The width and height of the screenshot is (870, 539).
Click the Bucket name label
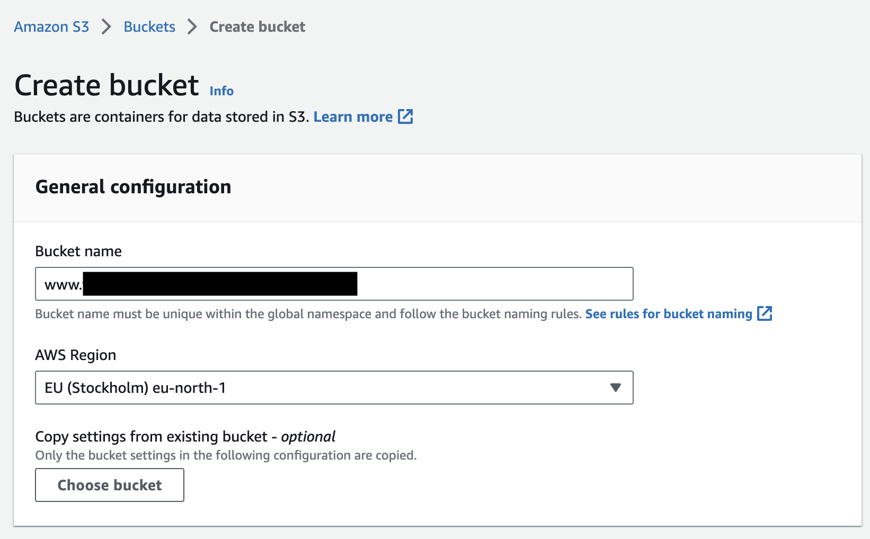point(78,251)
